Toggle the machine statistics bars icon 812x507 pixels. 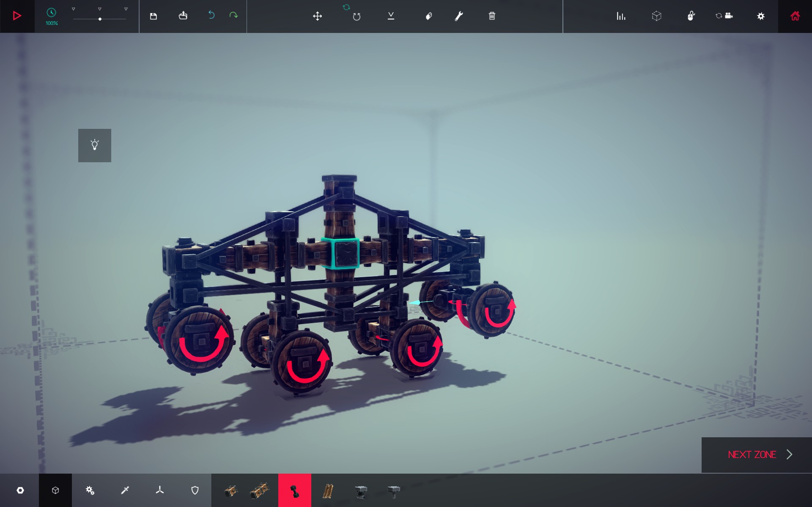[x=621, y=16]
